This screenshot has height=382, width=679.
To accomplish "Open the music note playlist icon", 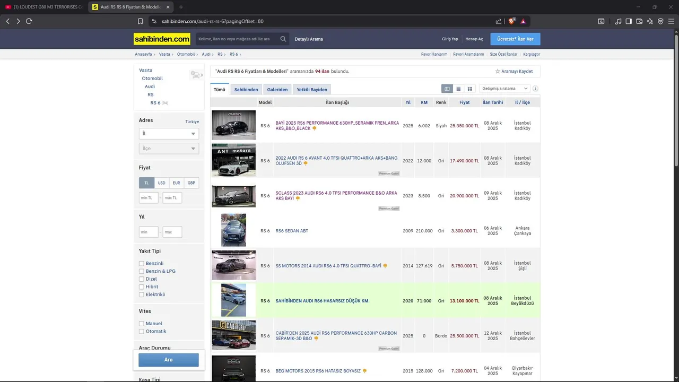I will pyautogui.click(x=619, y=21).
